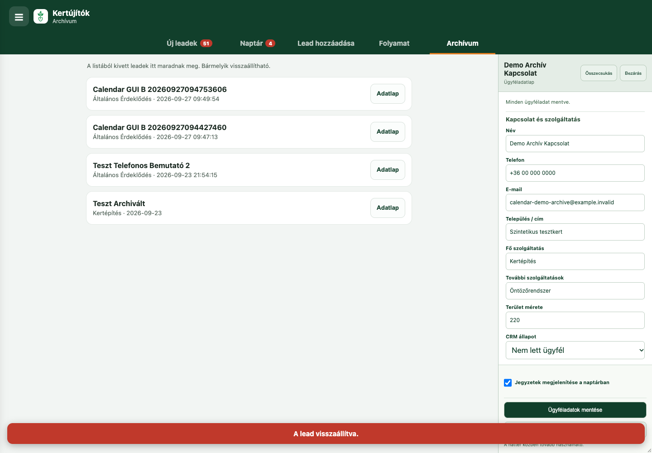The image size is (652, 453).
Task: Open Adatlap for Teszt Archivált
Action: click(388, 208)
